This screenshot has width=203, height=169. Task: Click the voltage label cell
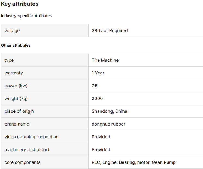pyautogui.click(x=45, y=30)
